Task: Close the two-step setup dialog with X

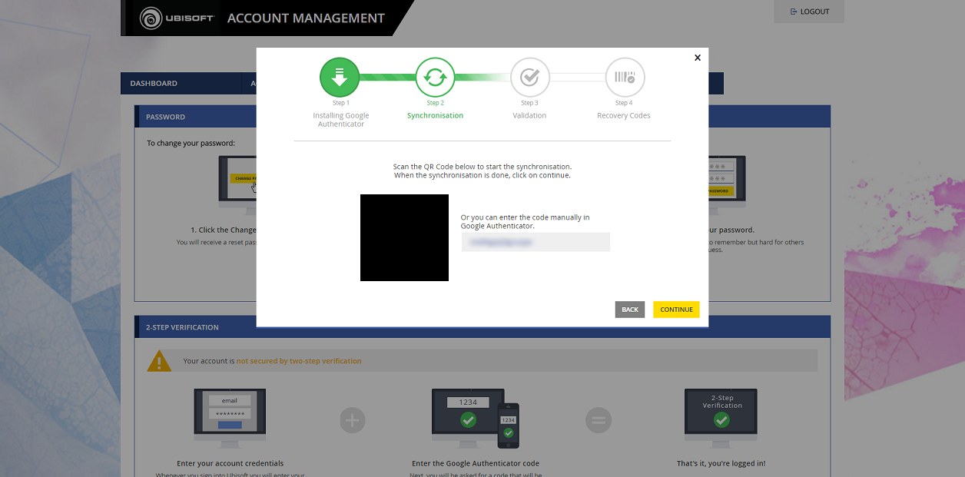Action: (698, 58)
